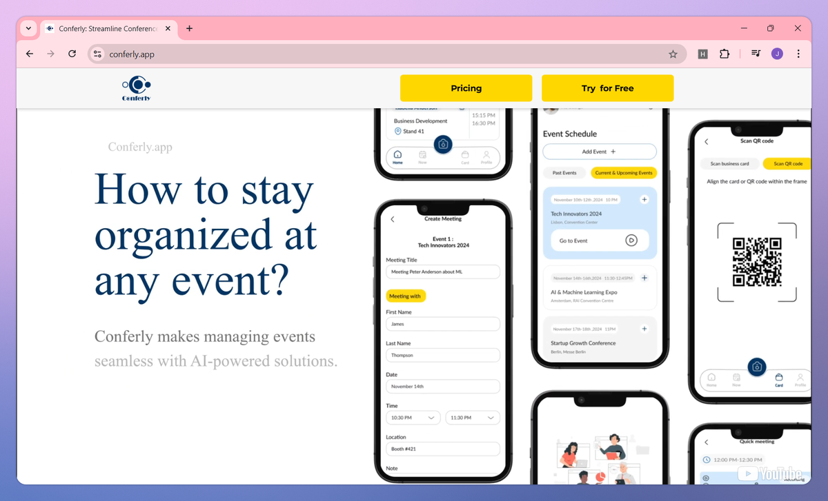Image resolution: width=828 pixels, height=501 pixels.
Task: Tap Profile icon in top-left phone
Action: point(486,157)
